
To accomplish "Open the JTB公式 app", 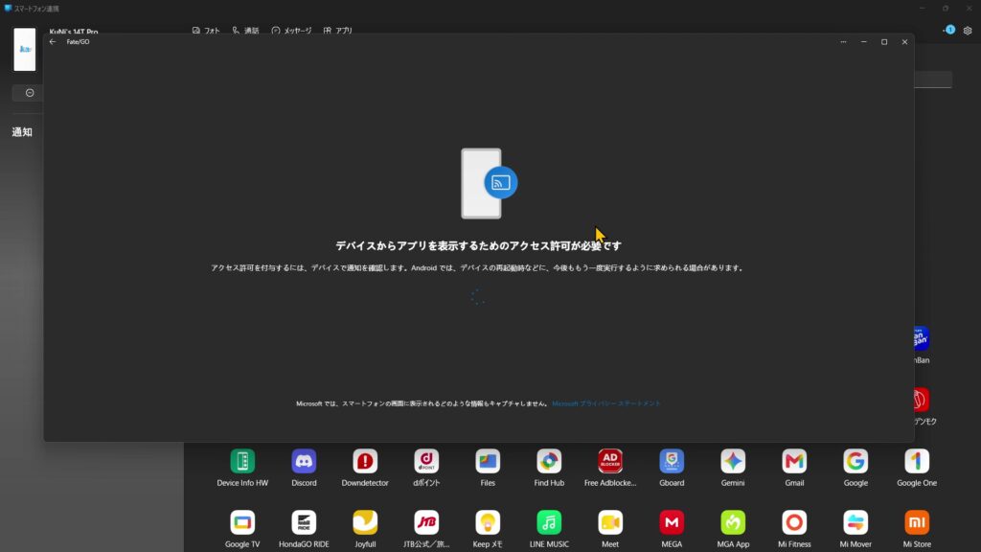I will (x=426, y=522).
